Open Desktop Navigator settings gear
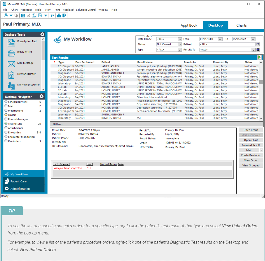Screen dimensions: 265x261 click(42, 96)
